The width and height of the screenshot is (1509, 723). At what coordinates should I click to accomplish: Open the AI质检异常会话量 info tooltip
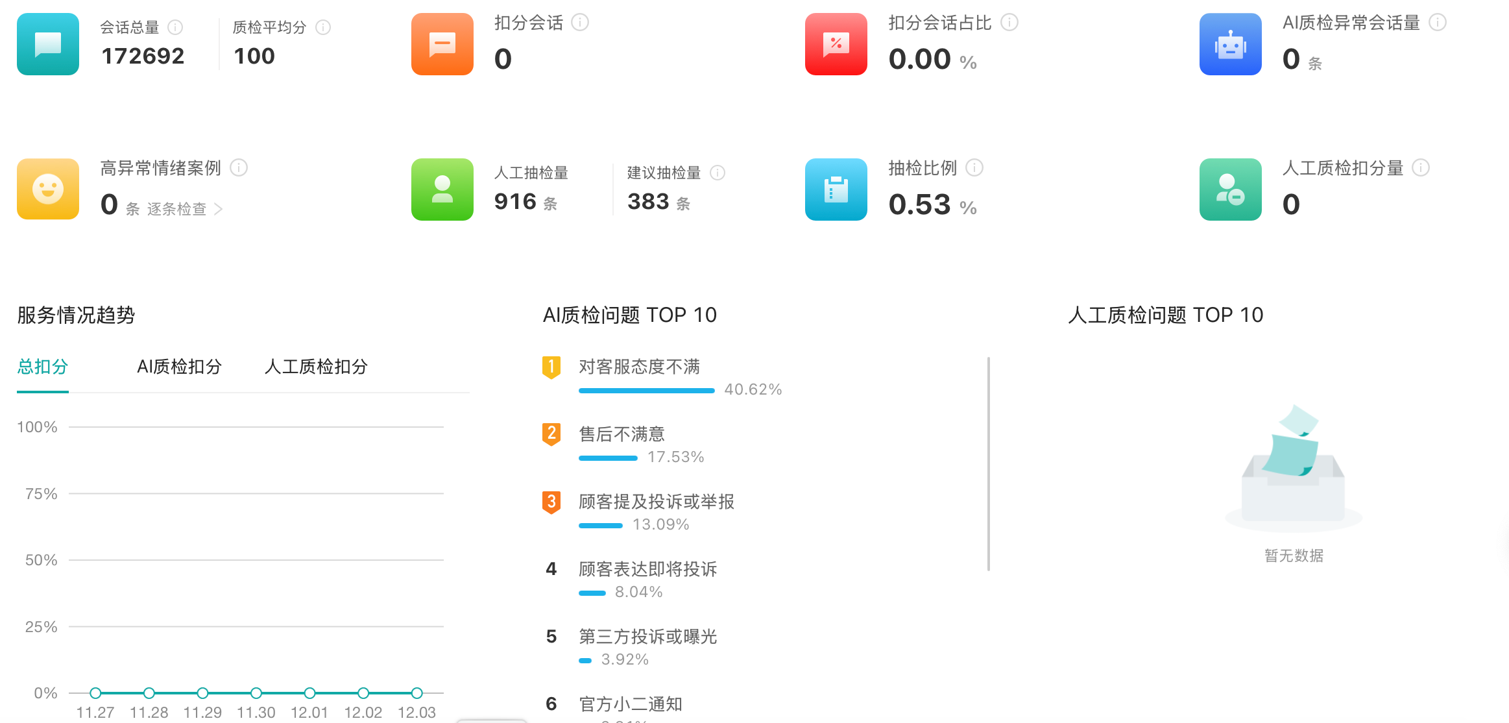click(1440, 21)
